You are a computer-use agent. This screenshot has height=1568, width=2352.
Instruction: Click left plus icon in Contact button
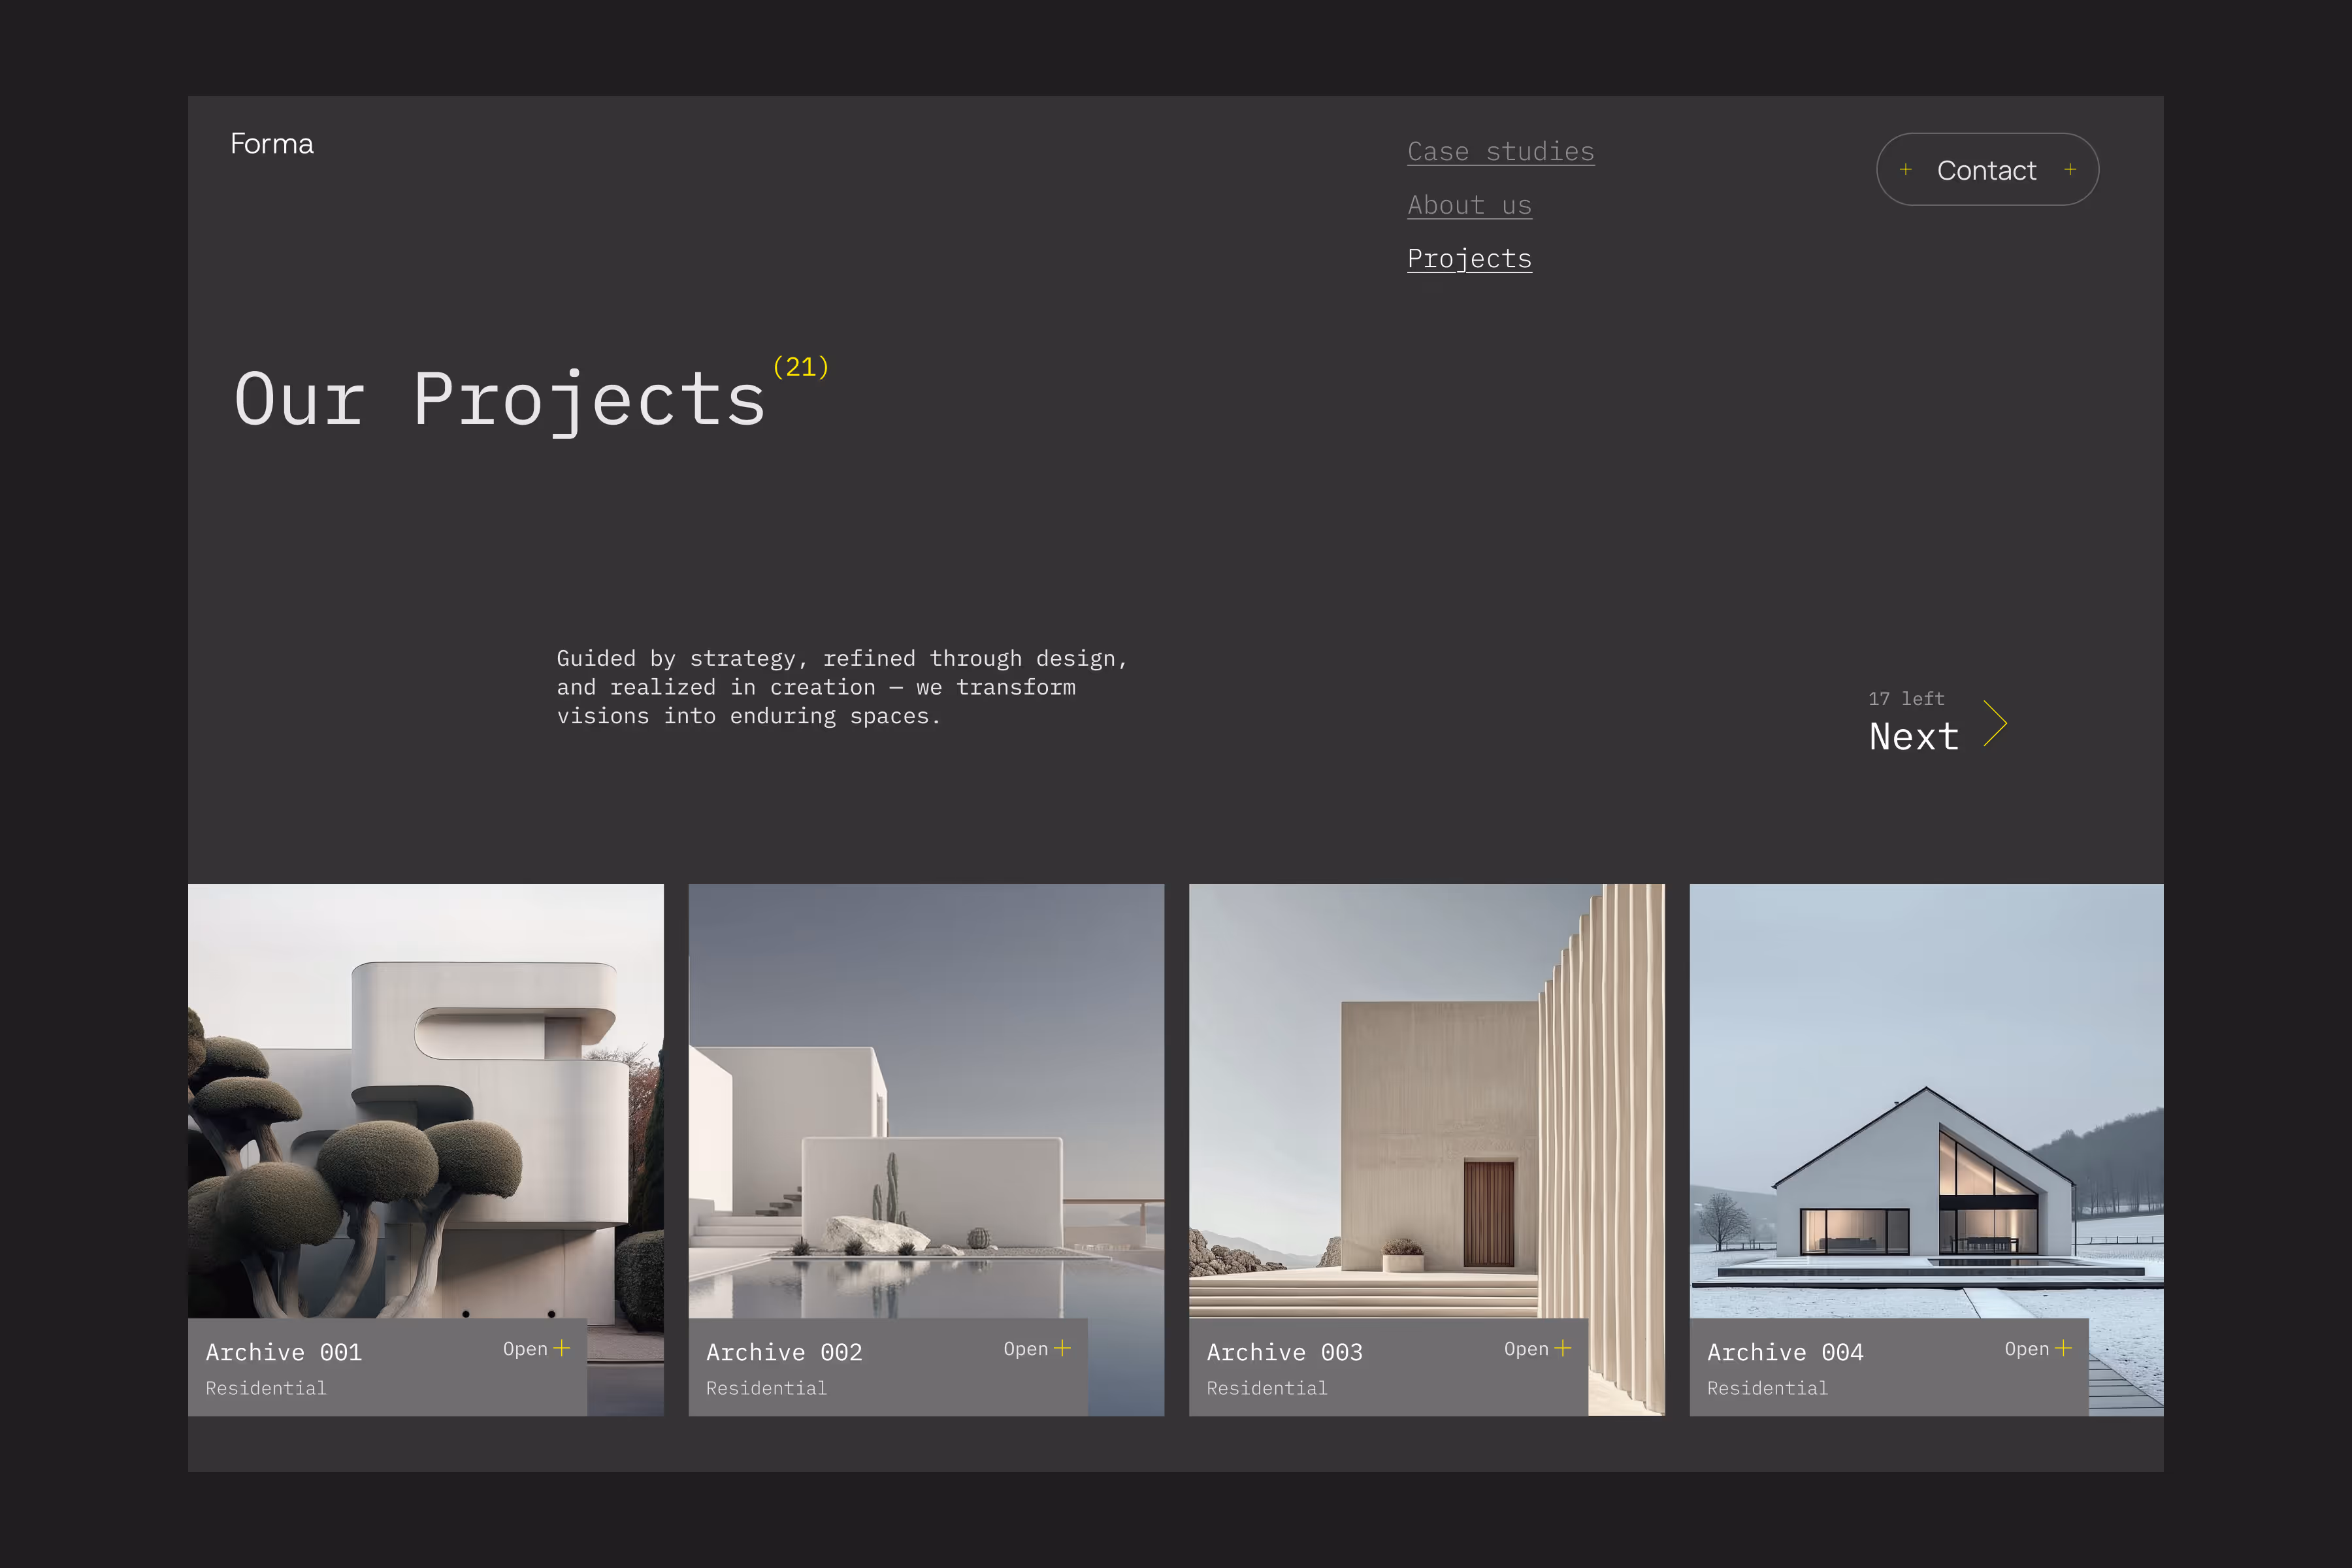1906,170
